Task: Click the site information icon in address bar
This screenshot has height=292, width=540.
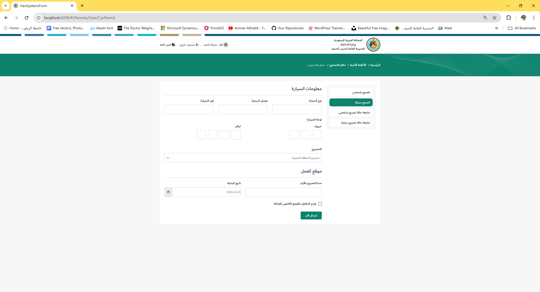Action: tap(39, 18)
